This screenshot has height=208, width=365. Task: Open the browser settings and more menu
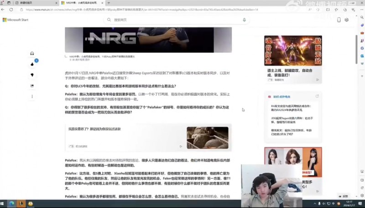pos(362,10)
